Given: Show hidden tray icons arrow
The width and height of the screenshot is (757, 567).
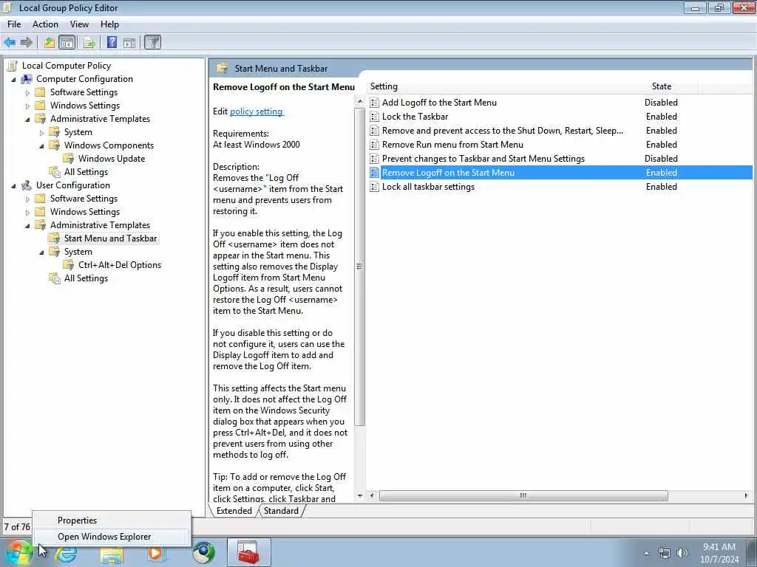Looking at the screenshot, I should [646, 554].
